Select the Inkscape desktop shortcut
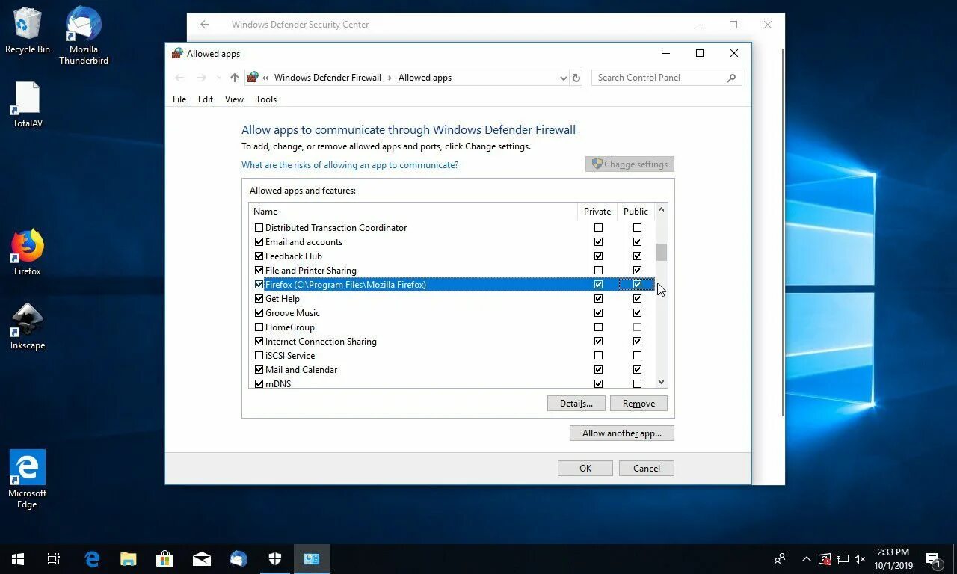Viewport: 957px width, 574px height. pos(27,327)
